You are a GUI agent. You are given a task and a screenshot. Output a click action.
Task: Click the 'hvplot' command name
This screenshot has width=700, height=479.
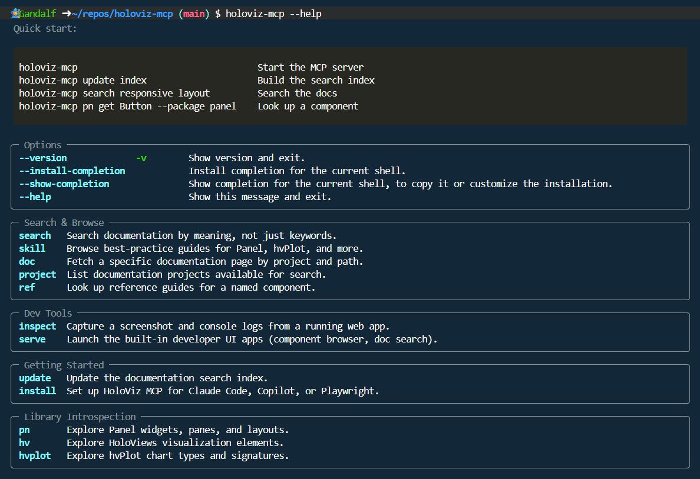point(35,455)
